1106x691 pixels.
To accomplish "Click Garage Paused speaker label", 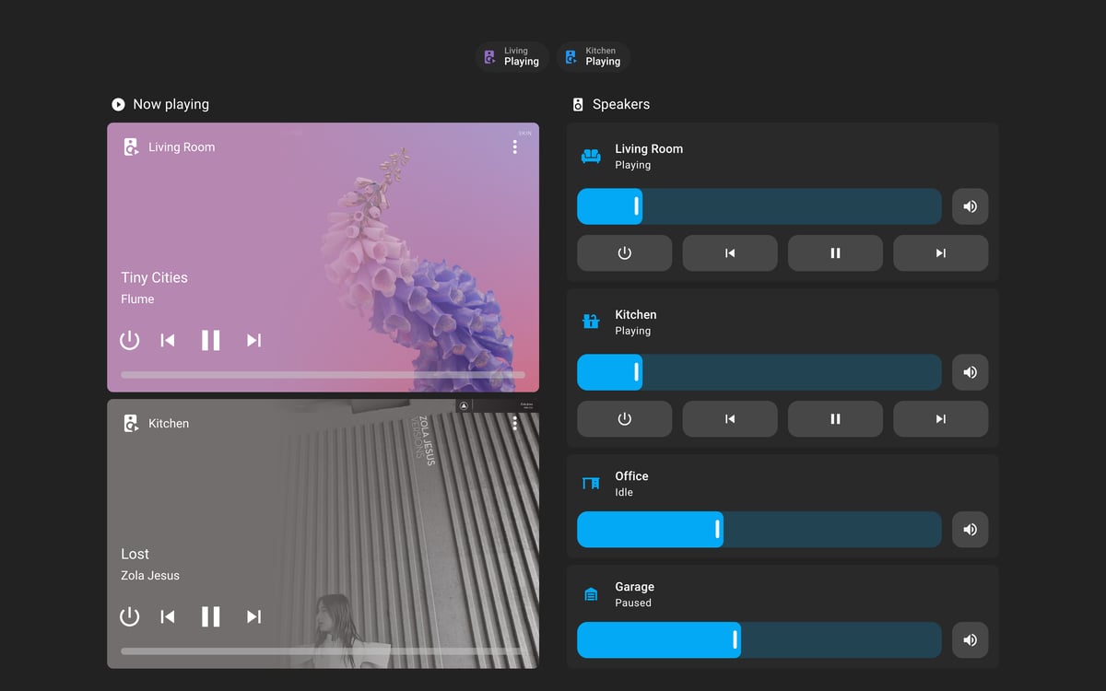I will click(x=634, y=594).
